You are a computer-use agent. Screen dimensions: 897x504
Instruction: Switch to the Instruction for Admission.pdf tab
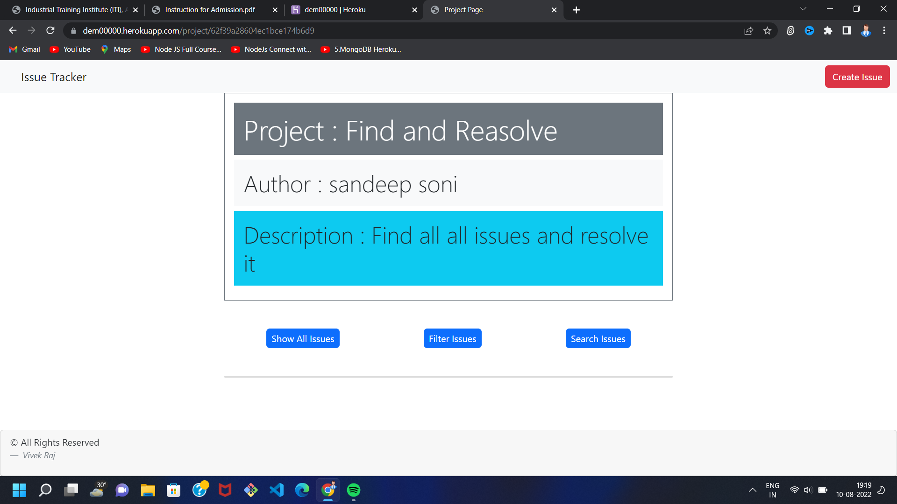(x=210, y=9)
